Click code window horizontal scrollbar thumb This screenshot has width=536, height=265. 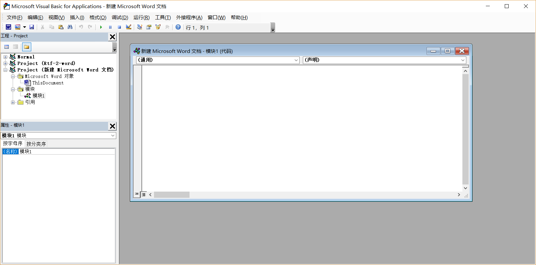tap(172, 195)
